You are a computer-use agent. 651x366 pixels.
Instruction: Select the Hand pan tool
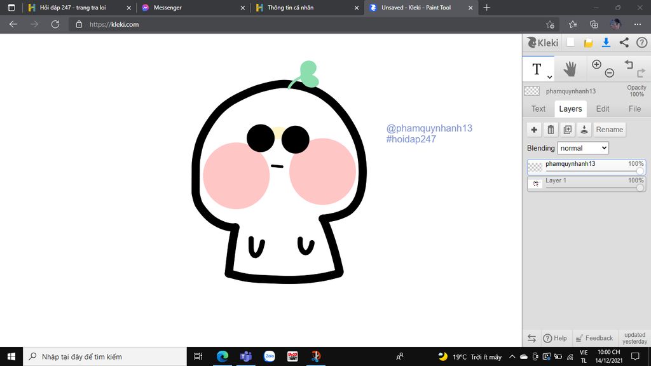pyautogui.click(x=570, y=69)
